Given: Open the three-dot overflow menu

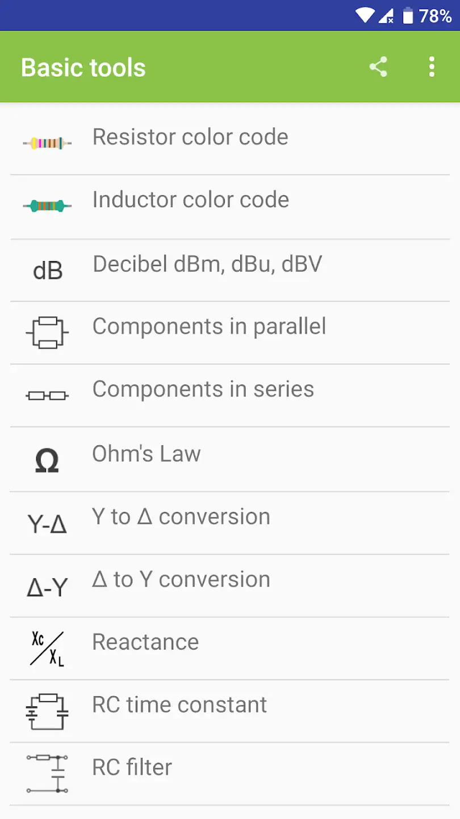Looking at the screenshot, I should pos(432,67).
